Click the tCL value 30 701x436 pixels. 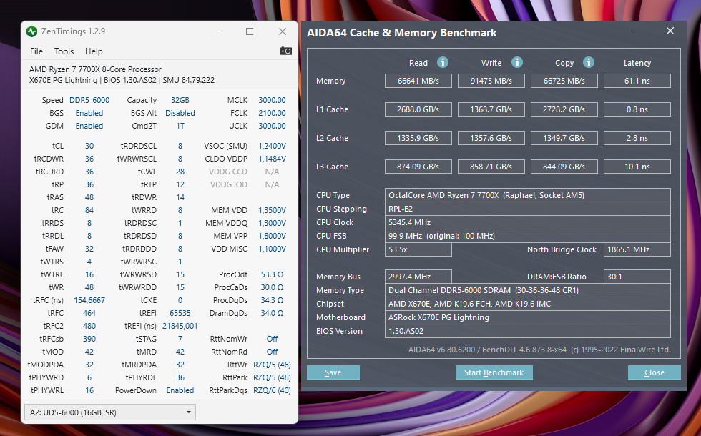89,146
